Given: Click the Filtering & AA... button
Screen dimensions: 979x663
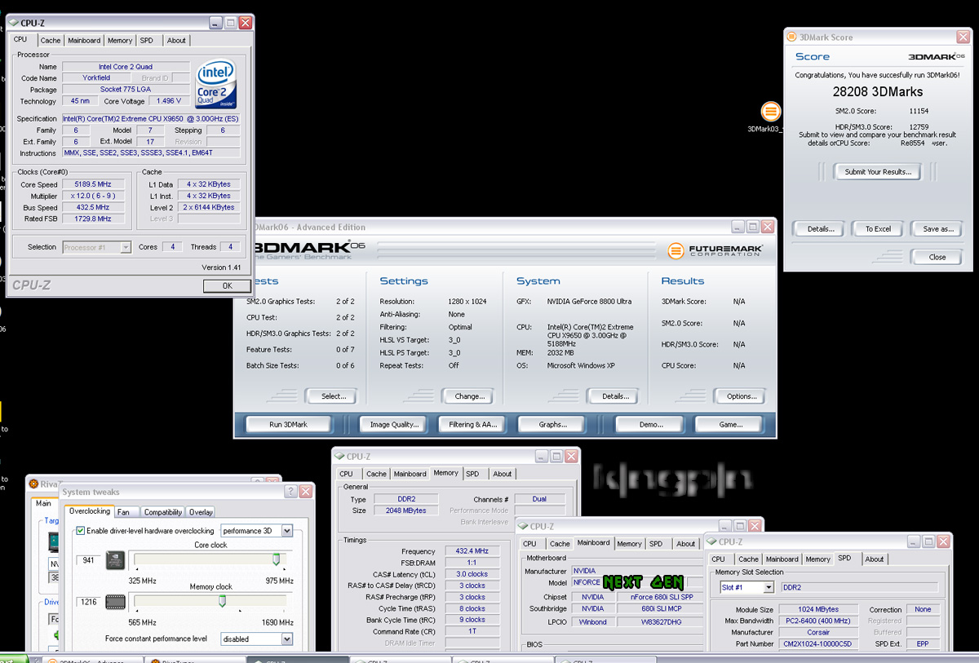Looking at the screenshot, I should [x=473, y=424].
